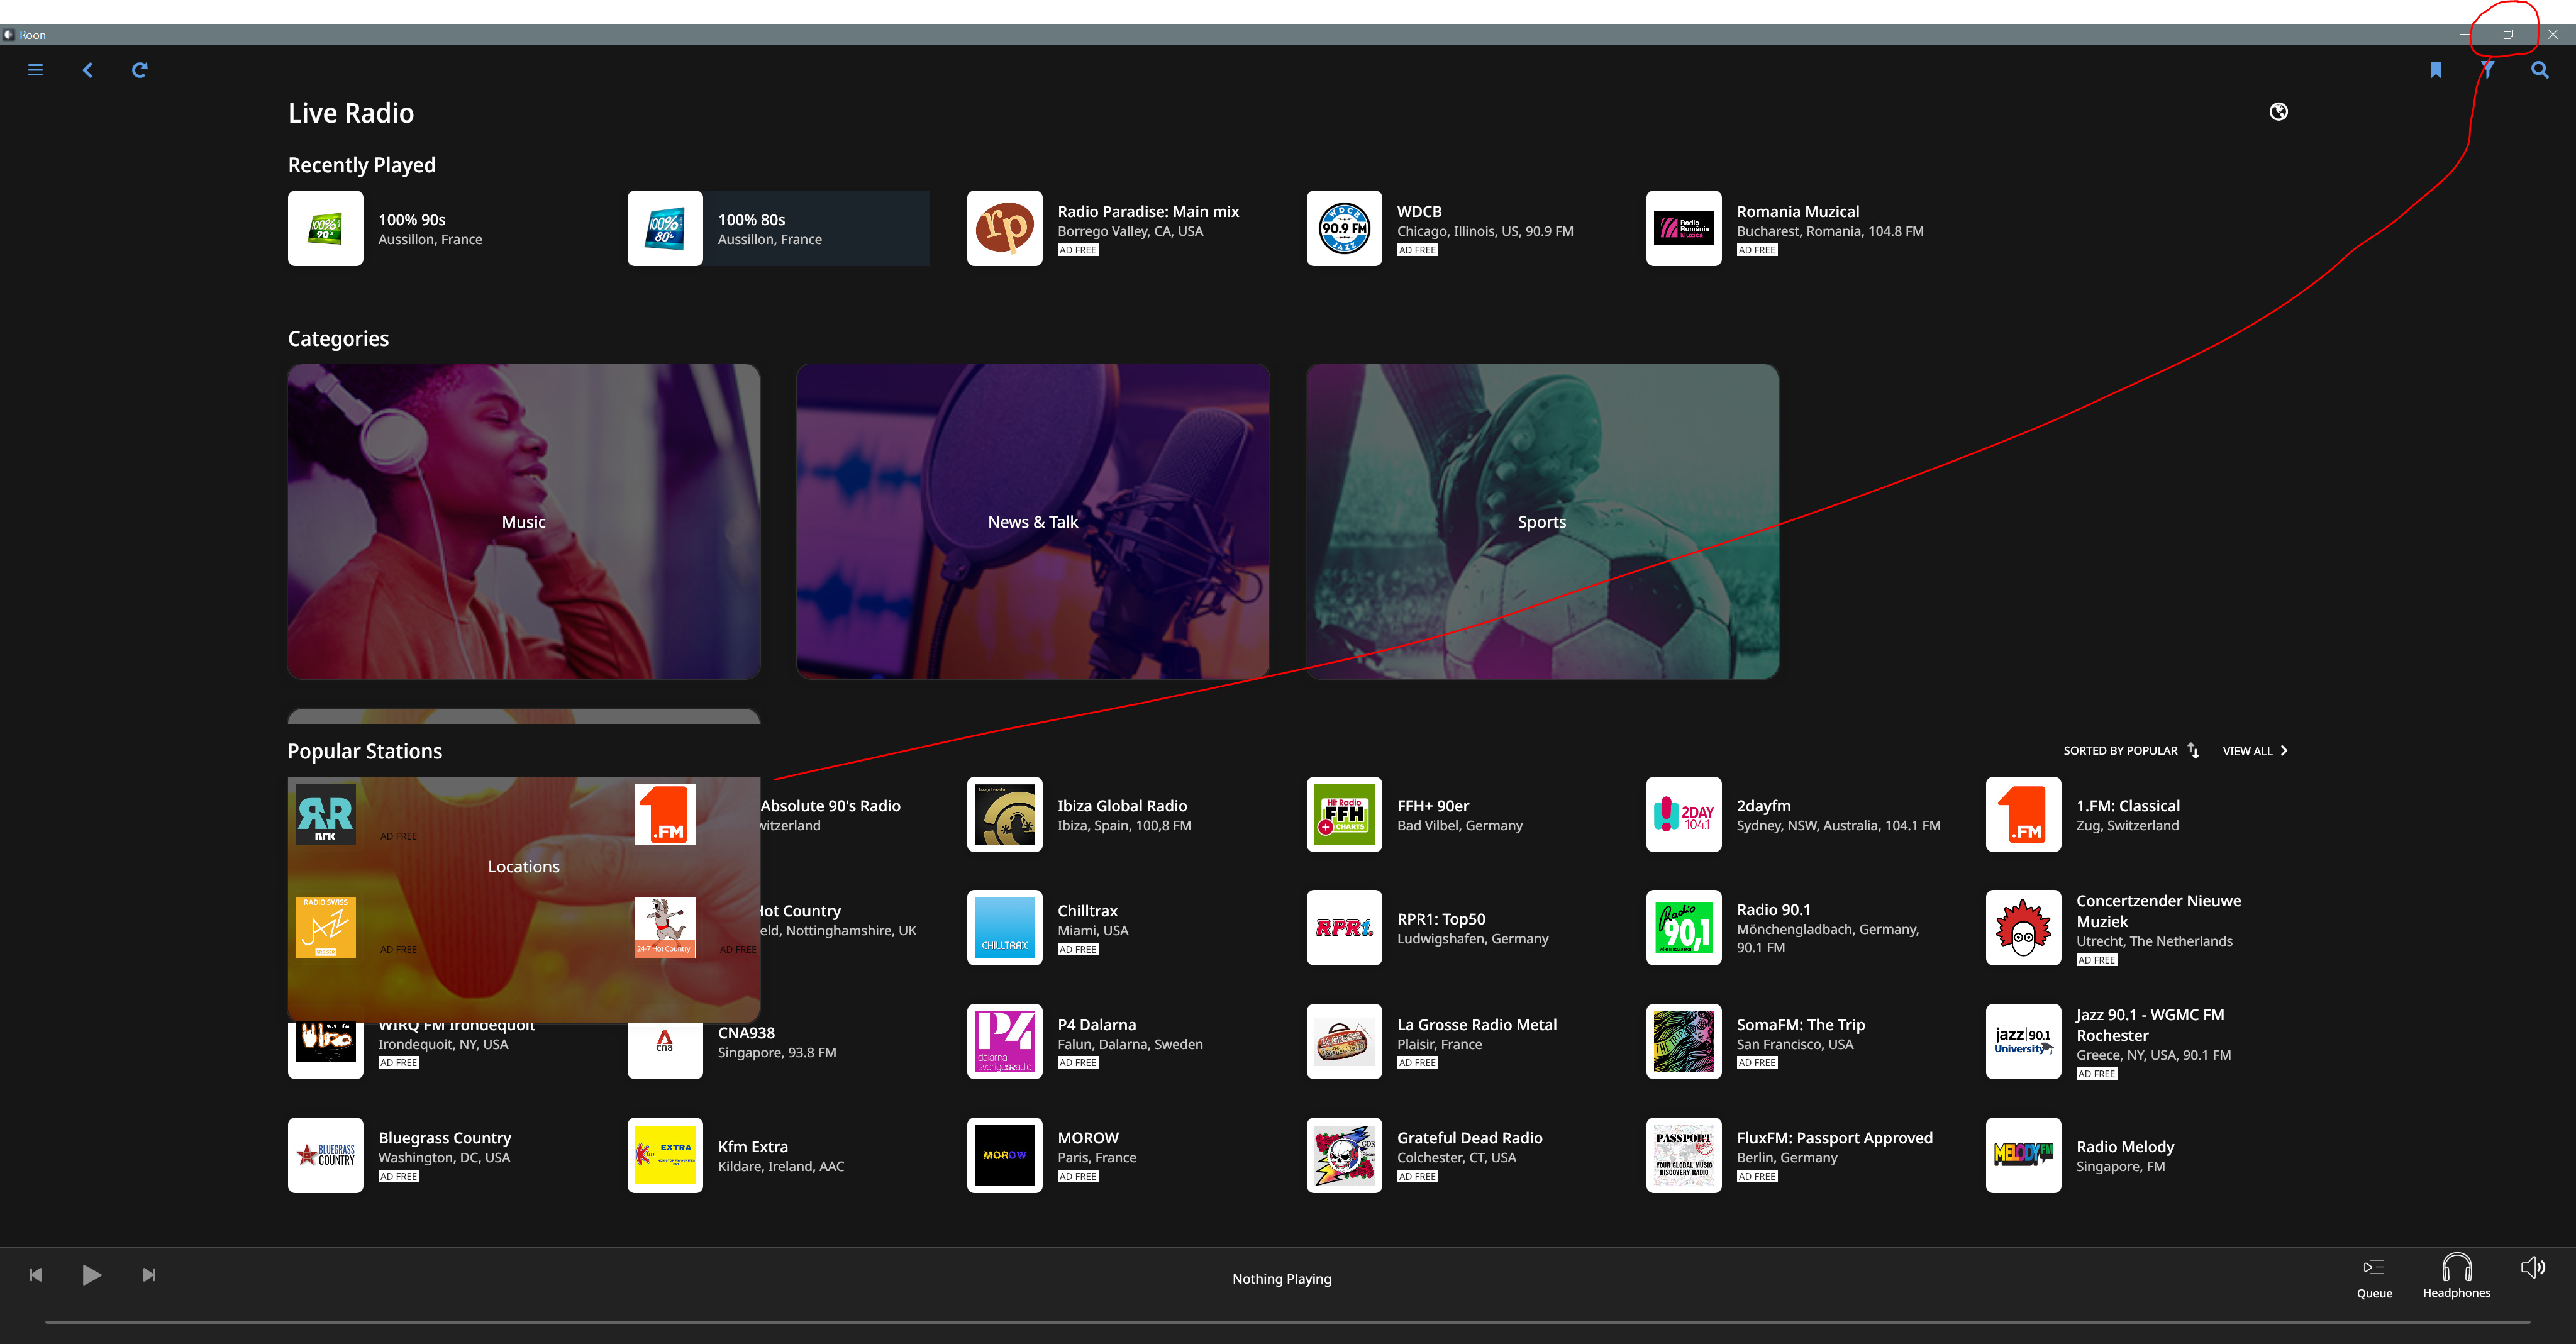Click the globe icon beside Live Radio
This screenshot has height=1344, width=2576.
[x=2279, y=112]
